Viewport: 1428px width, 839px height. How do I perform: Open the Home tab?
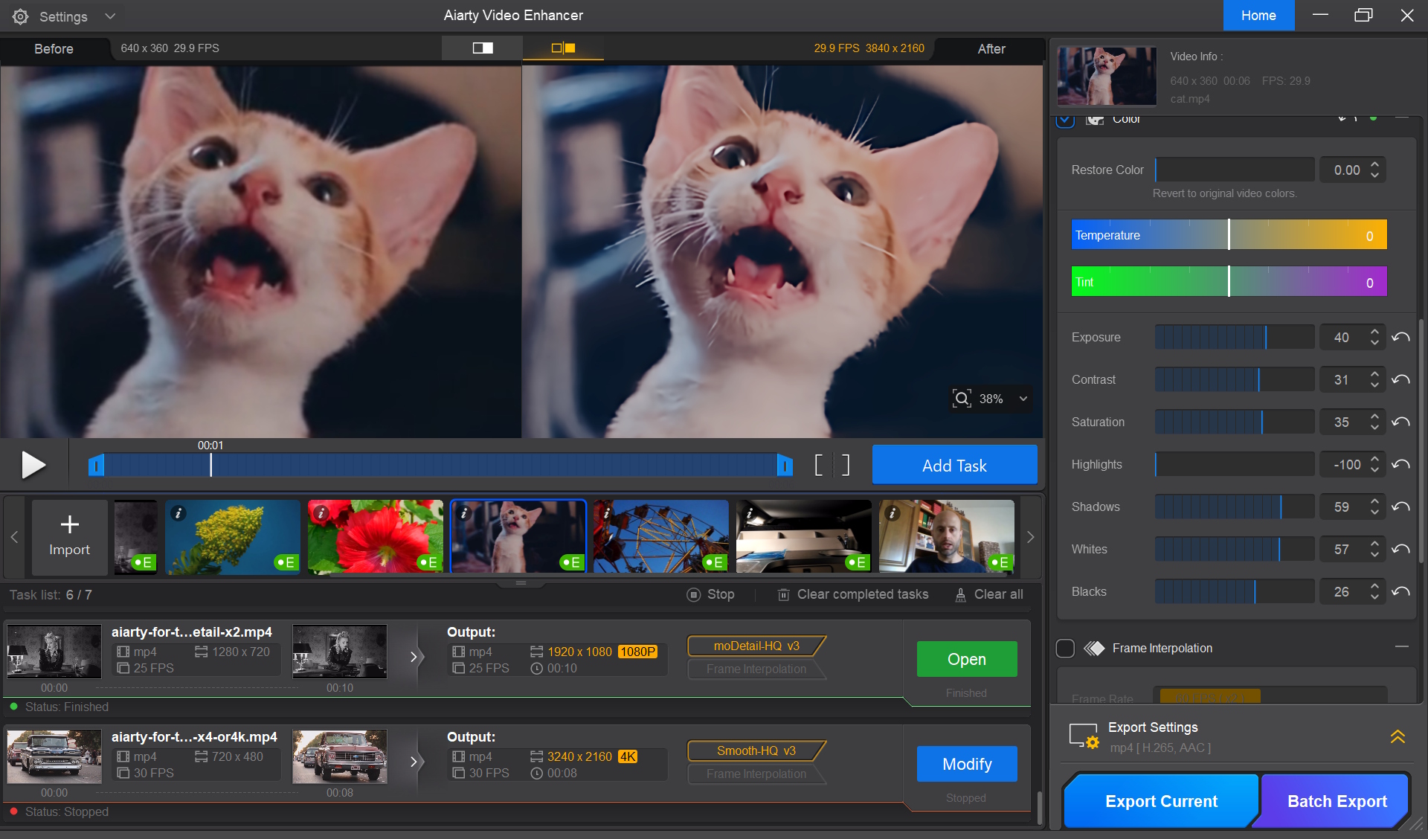click(x=1258, y=16)
